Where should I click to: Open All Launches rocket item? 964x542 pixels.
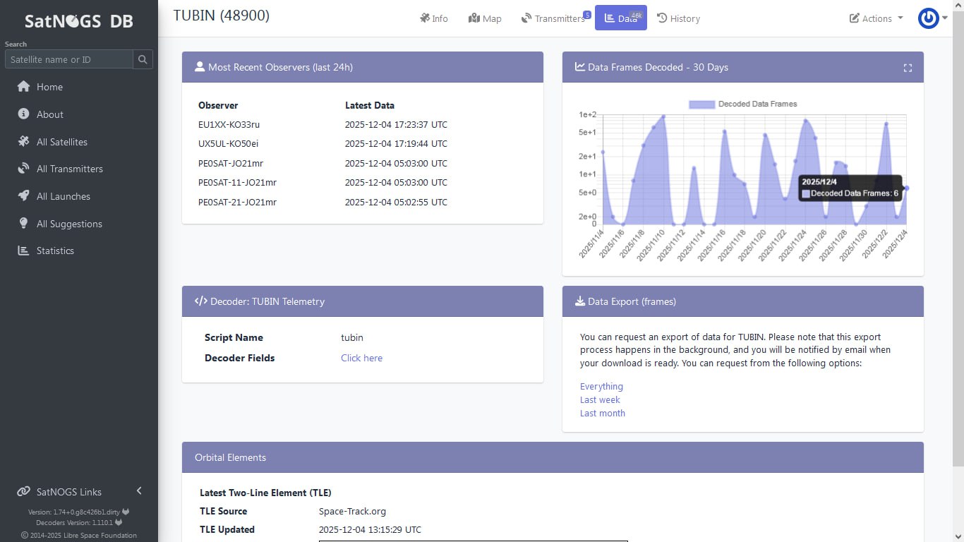point(63,196)
